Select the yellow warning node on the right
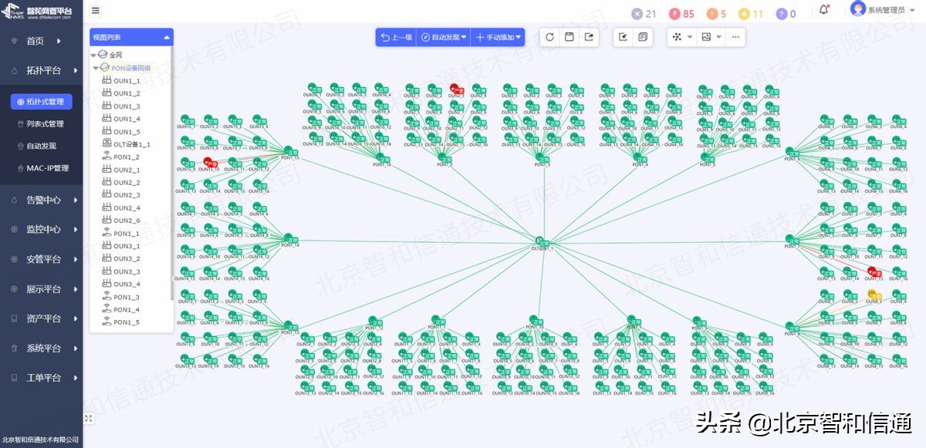Screen dimensions: 926x448 874,295
